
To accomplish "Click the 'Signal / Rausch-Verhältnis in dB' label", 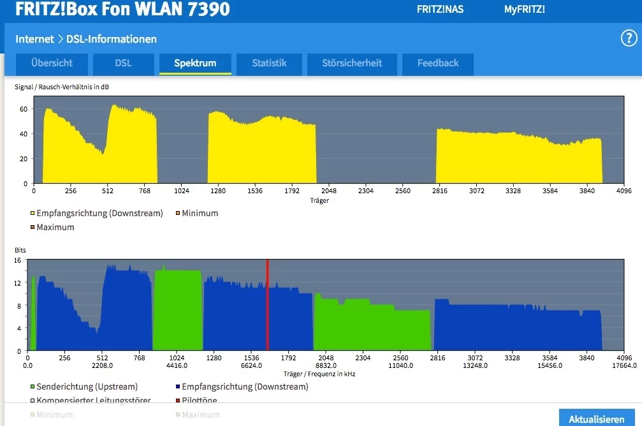I will click(x=62, y=87).
